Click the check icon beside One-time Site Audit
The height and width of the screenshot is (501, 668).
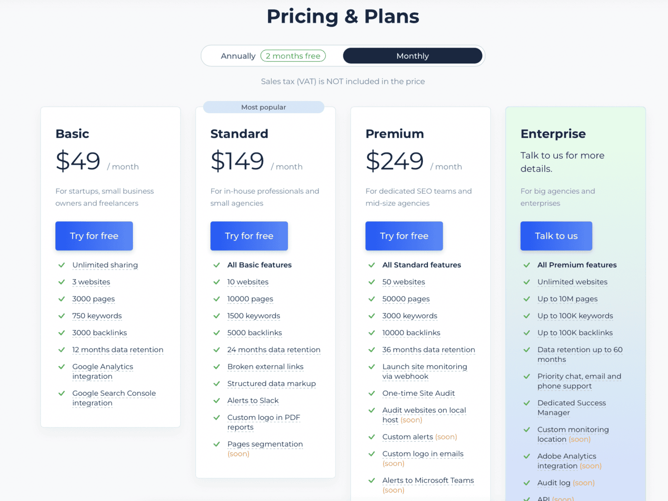[x=372, y=393]
